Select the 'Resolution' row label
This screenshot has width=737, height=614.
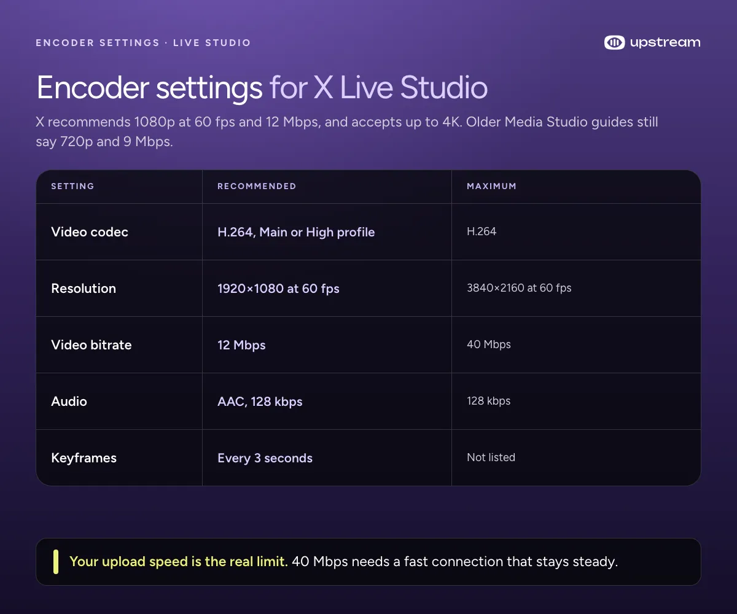click(84, 289)
